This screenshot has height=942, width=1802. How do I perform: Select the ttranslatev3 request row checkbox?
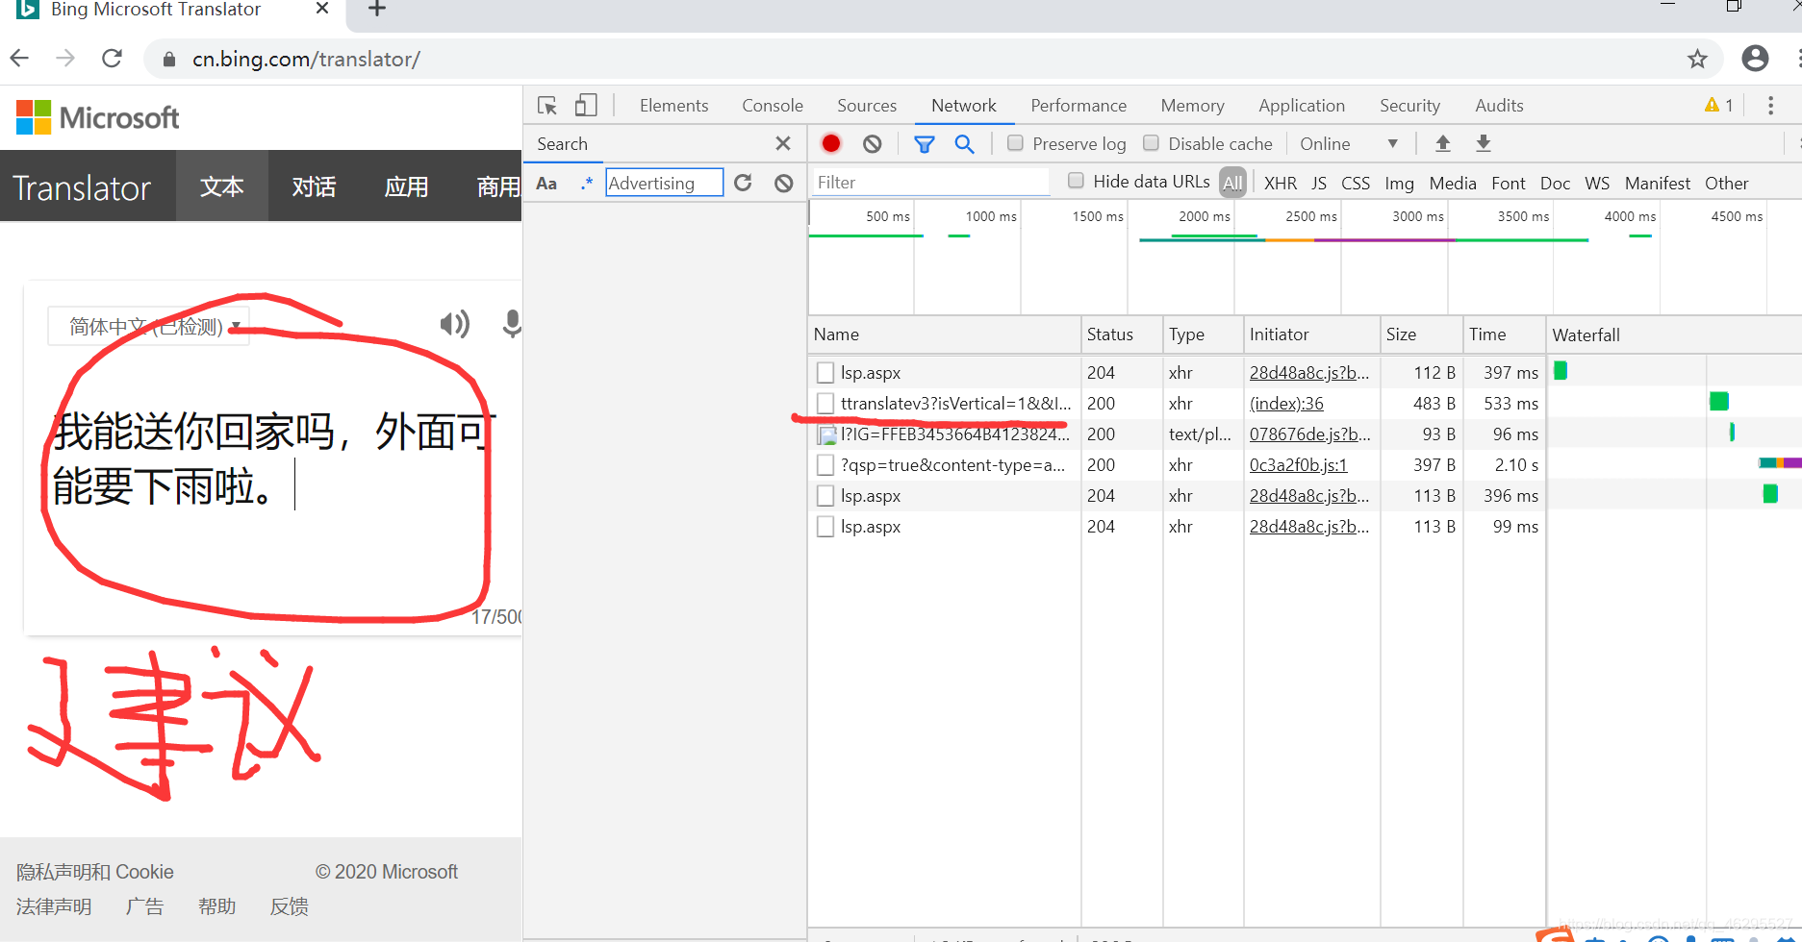pos(825,403)
